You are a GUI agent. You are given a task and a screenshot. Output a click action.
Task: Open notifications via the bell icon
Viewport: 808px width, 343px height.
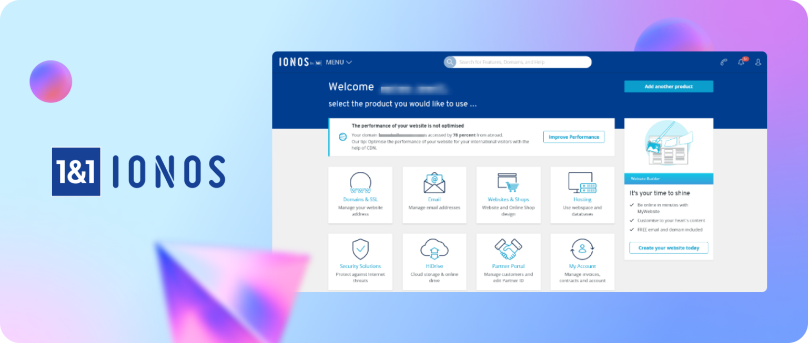point(741,62)
